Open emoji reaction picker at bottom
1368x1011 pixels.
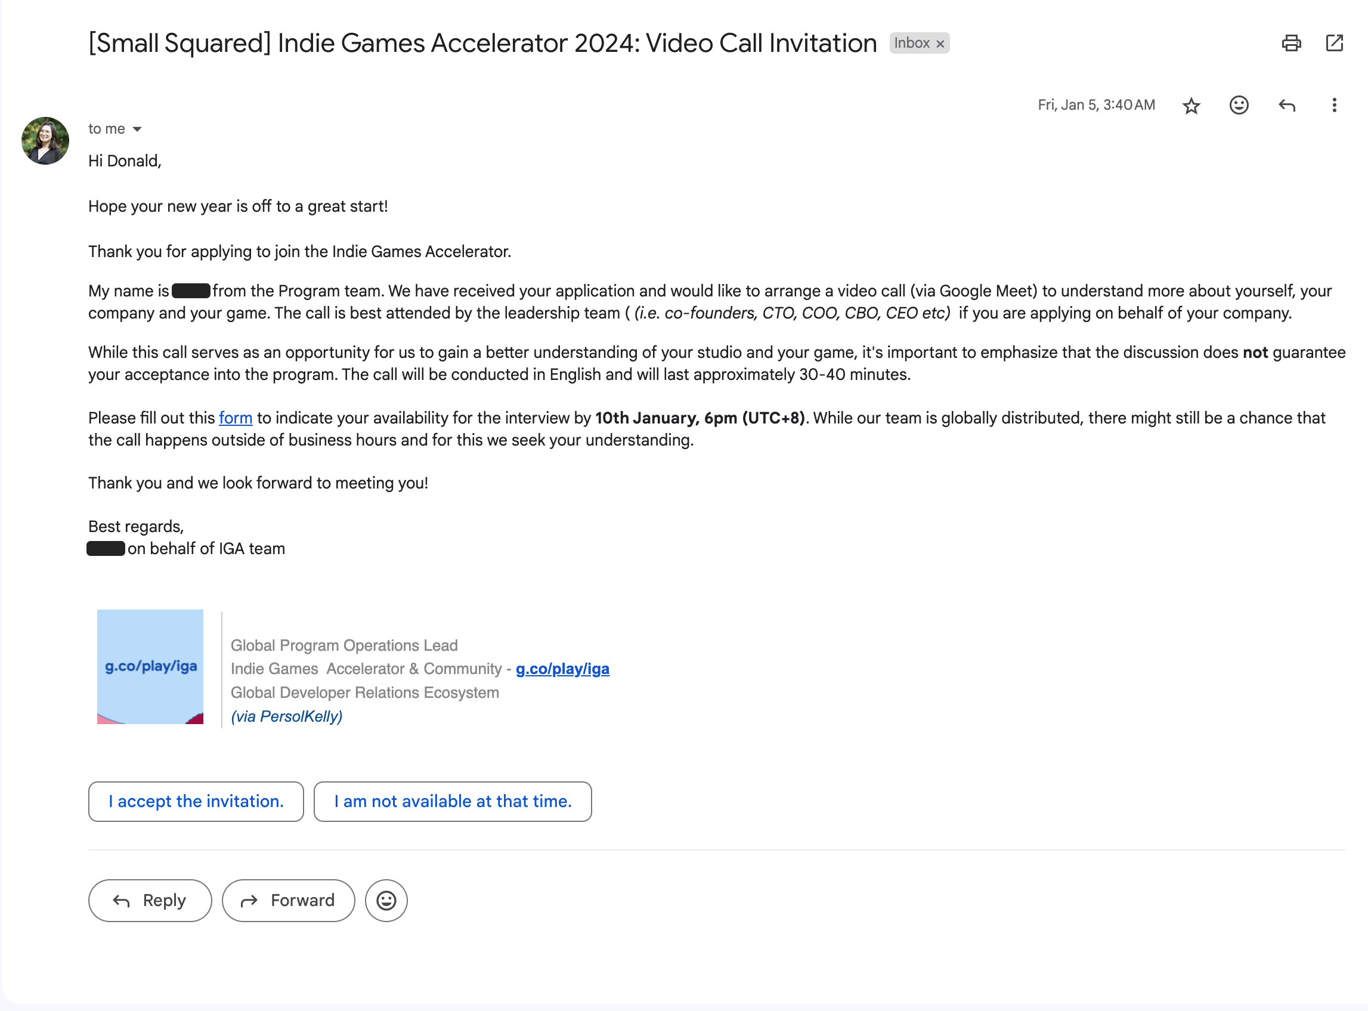pos(386,900)
